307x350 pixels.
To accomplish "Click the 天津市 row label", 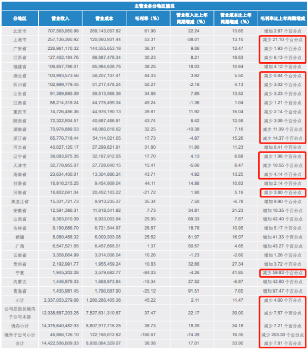I will 20,165.
